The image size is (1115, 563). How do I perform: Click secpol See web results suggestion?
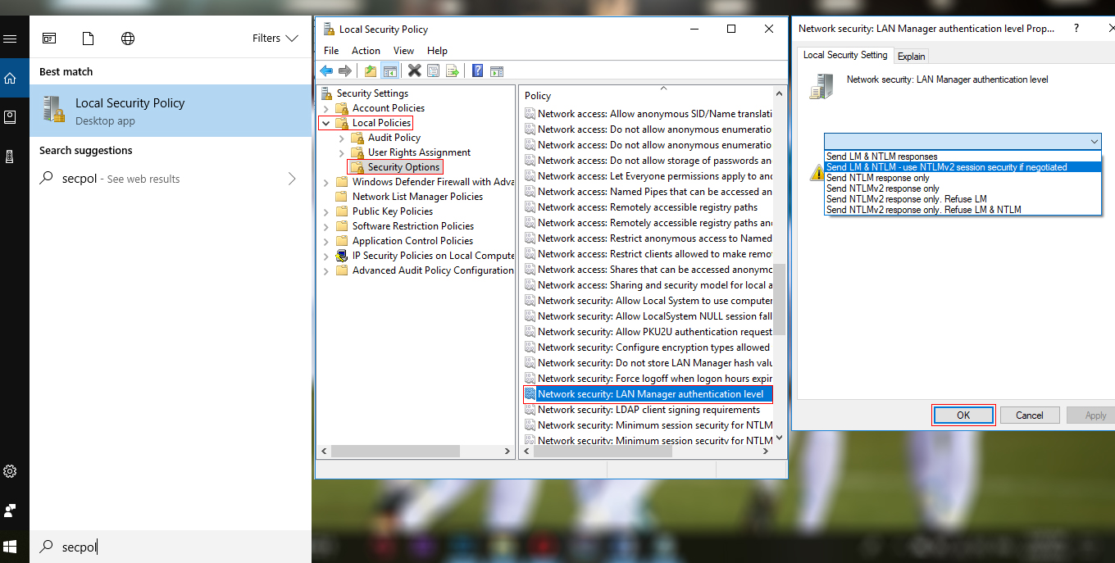[x=171, y=179]
